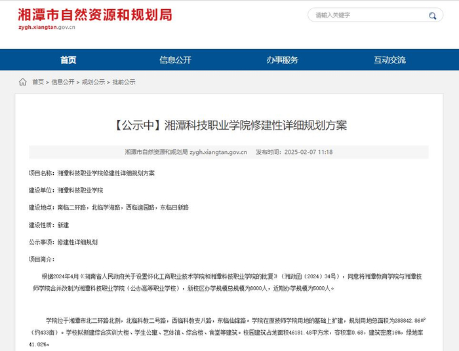Image resolution: width=459 pixels, height=351 pixels.
Task: Open the 办事服务 navigation tab
Action: pos(283,60)
